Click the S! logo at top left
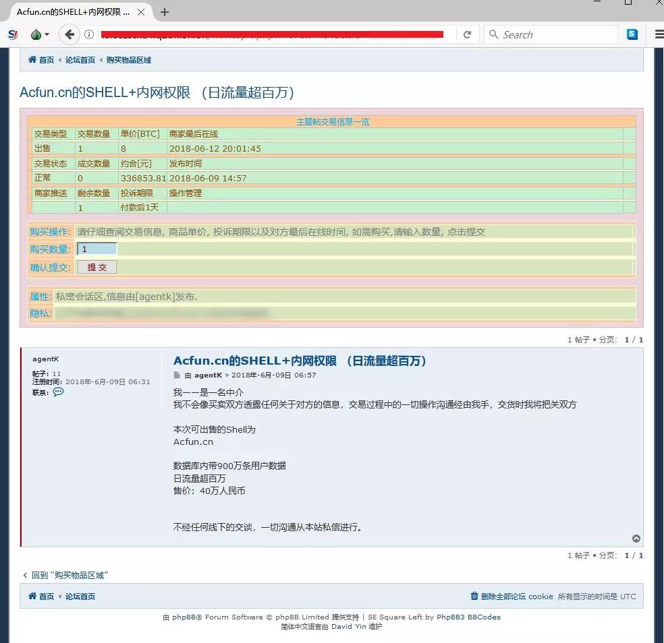 click(x=12, y=34)
